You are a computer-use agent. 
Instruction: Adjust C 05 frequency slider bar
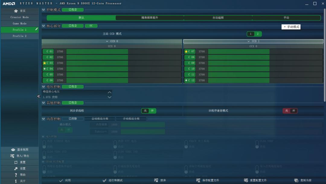click(x=124, y=75)
